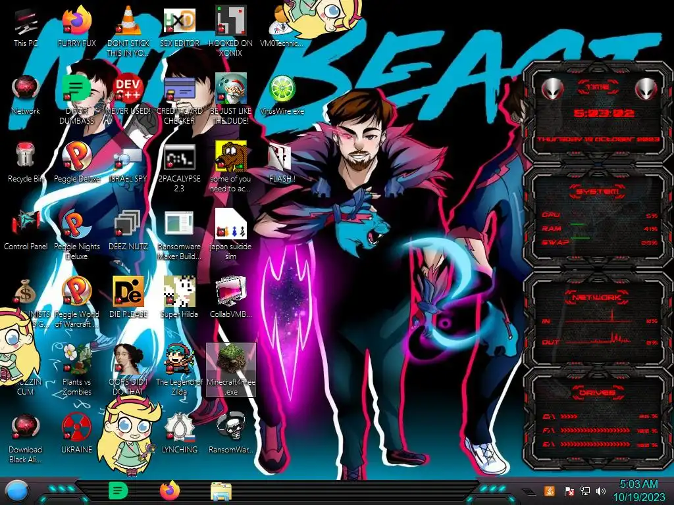This screenshot has height=505, width=674.
Task: Open the volume speaker tray icon
Action: coord(601,491)
